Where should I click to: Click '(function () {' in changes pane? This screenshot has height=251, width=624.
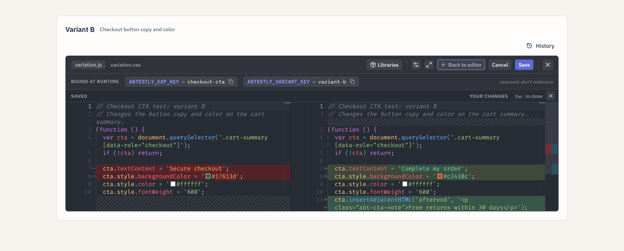(352, 130)
